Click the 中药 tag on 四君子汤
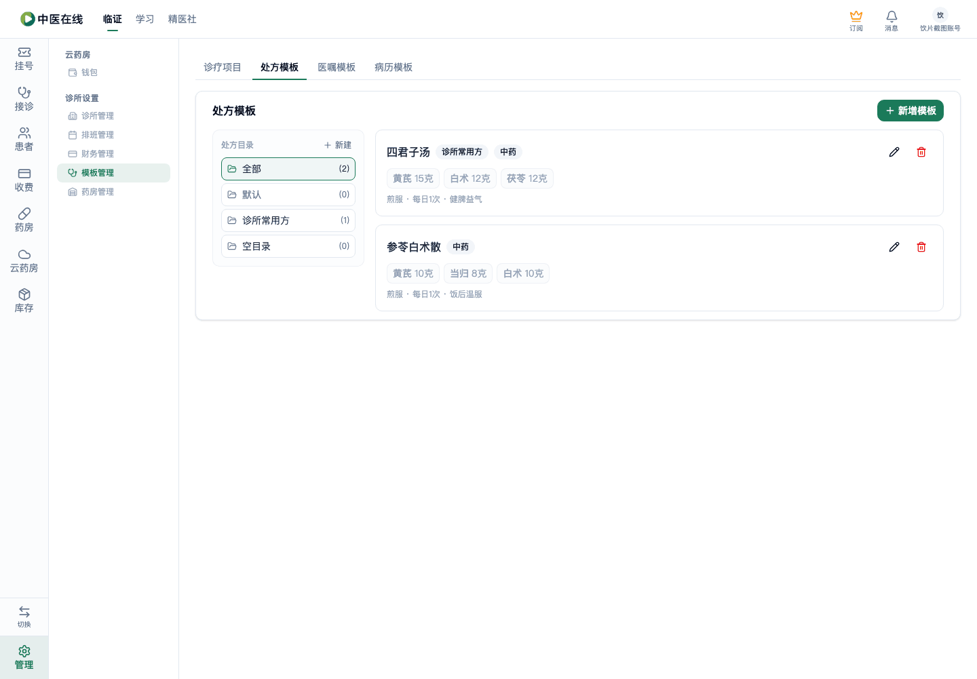Image resolution: width=977 pixels, height=679 pixels. [508, 152]
